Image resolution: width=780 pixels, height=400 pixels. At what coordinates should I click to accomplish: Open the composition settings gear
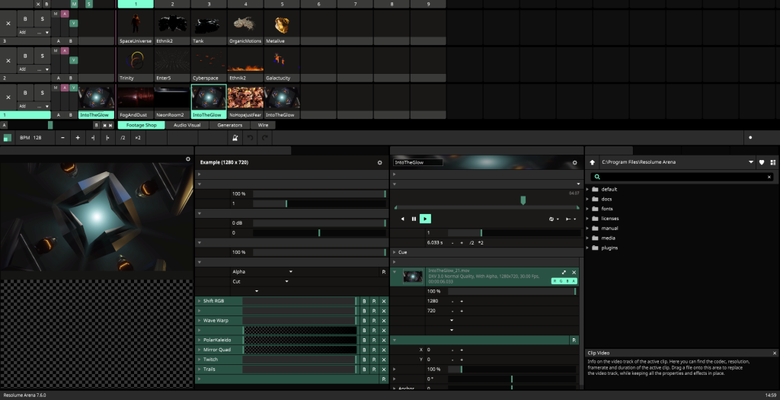coord(379,162)
